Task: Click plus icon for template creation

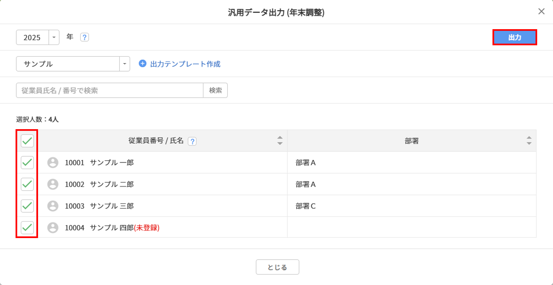Action: click(x=142, y=64)
